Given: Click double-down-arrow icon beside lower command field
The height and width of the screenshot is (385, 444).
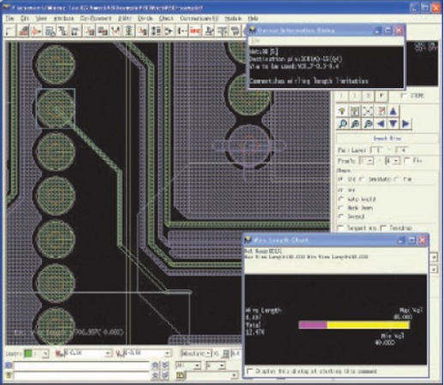Looking at the screenshot, I should click(165, 375).
